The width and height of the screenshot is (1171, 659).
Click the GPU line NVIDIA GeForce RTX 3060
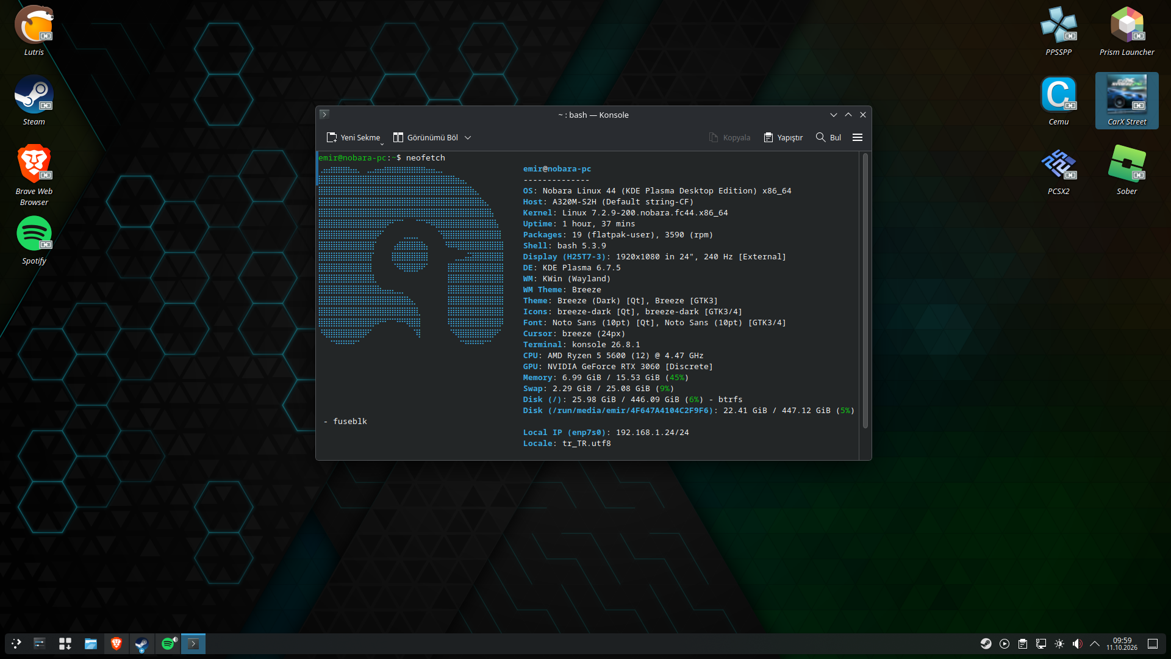click(618, 367)
